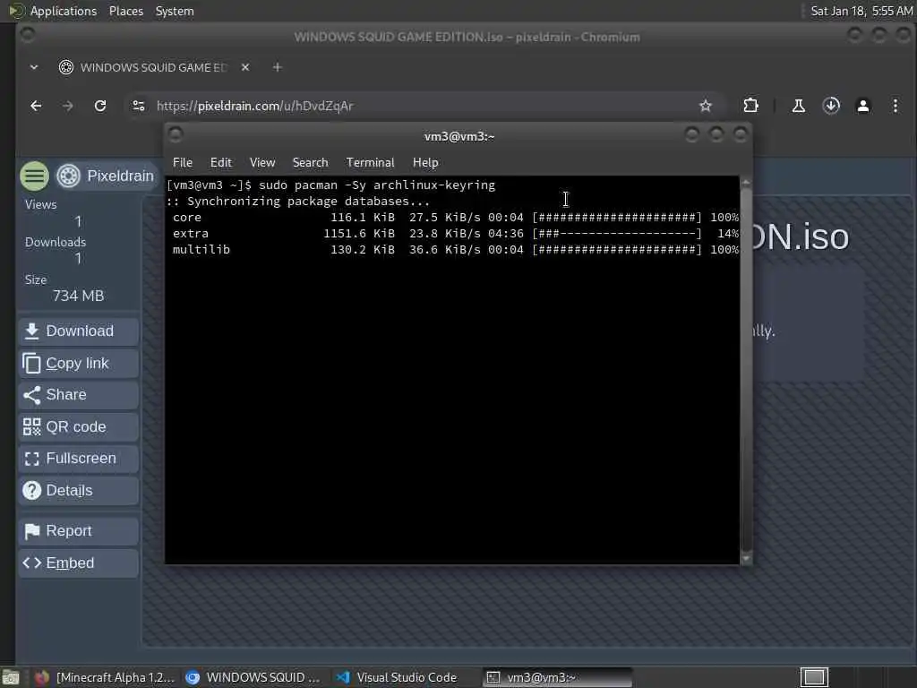Click the Chromium back arrow
The image size is (917, 688).
coord(36,106)
